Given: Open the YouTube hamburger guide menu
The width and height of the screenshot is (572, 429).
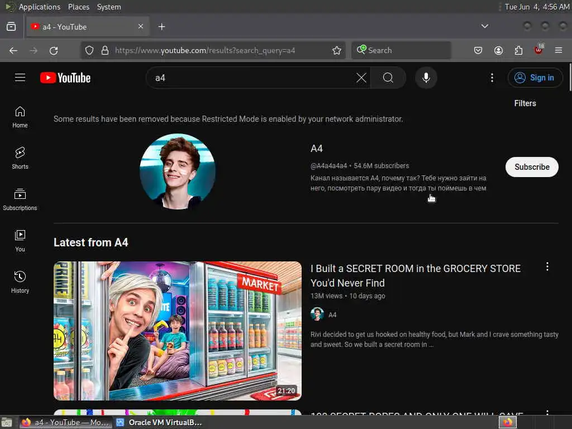Looking at the screenshot, I should [20, 78].
